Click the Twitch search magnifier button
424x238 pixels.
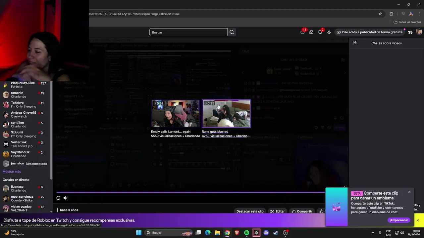tap(232, 32)
